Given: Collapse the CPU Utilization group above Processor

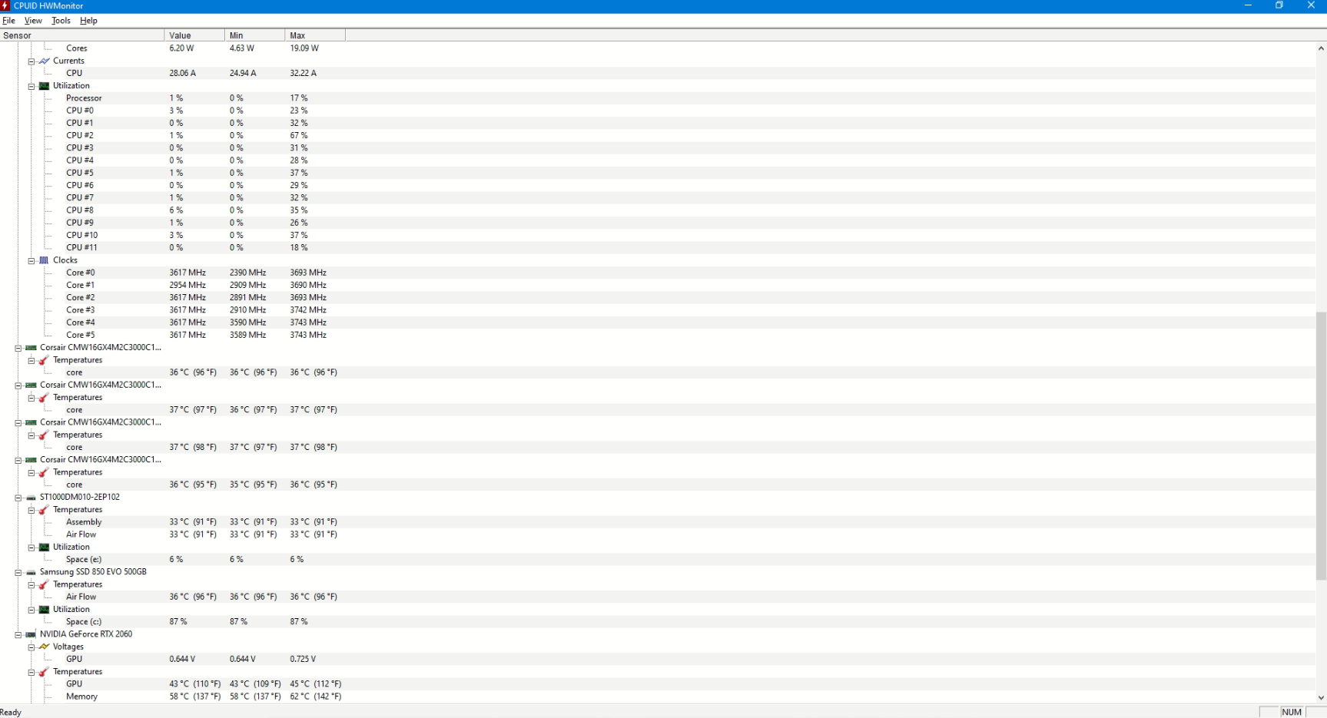Looking at the screenshot, I should tap(32, 86).
